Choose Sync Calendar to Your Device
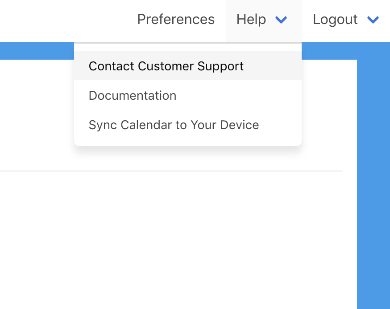Screen dimensions: 390x309 [x=174, y=125]
